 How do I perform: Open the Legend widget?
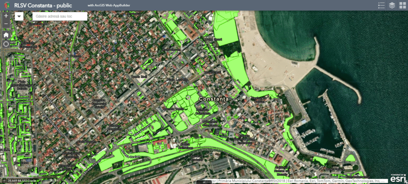pyautogui.click(x=381, y=5)
